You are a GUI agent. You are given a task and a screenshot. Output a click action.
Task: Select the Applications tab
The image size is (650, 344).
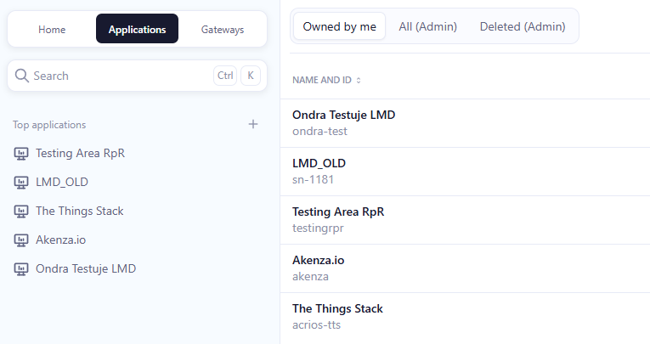137,30
